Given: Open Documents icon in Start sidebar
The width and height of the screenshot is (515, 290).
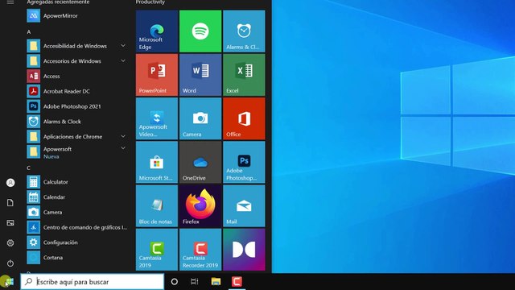Looking at the screenshot, I should point(10,202).
